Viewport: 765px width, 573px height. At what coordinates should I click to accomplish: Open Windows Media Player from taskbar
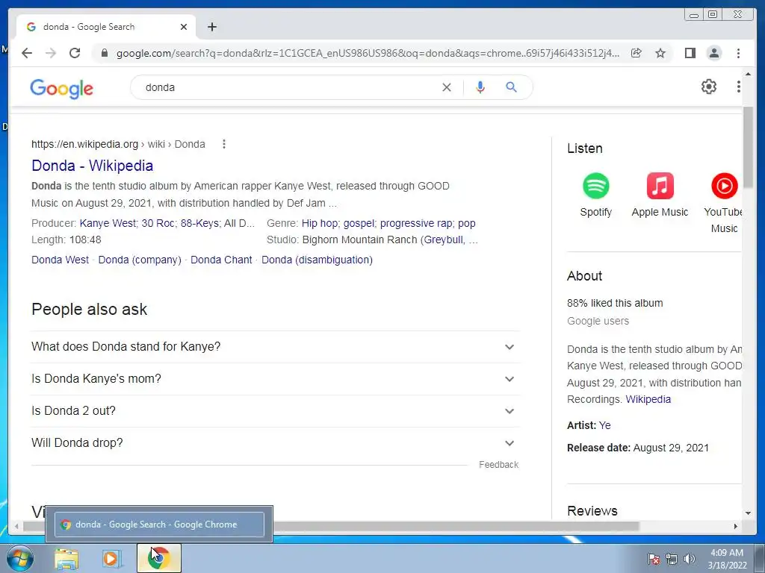click(111, 558)
